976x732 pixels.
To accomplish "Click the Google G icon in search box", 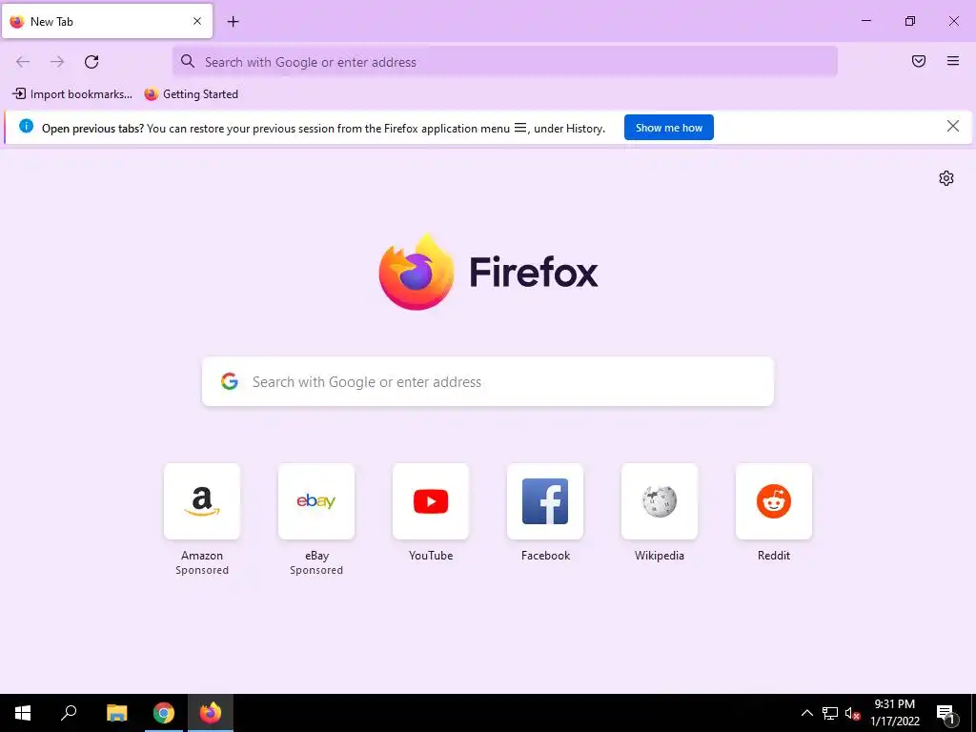I will point(230,381).
